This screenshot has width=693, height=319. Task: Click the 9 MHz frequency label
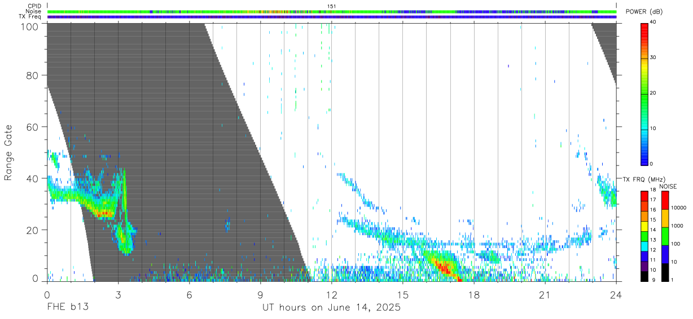point(653,280)
